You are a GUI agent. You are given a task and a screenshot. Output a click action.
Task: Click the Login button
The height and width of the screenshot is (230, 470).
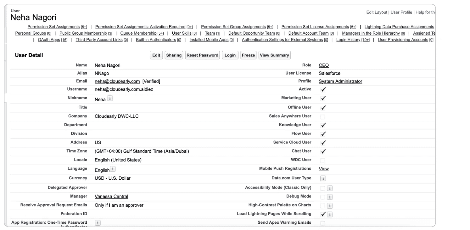click(230, 55)
